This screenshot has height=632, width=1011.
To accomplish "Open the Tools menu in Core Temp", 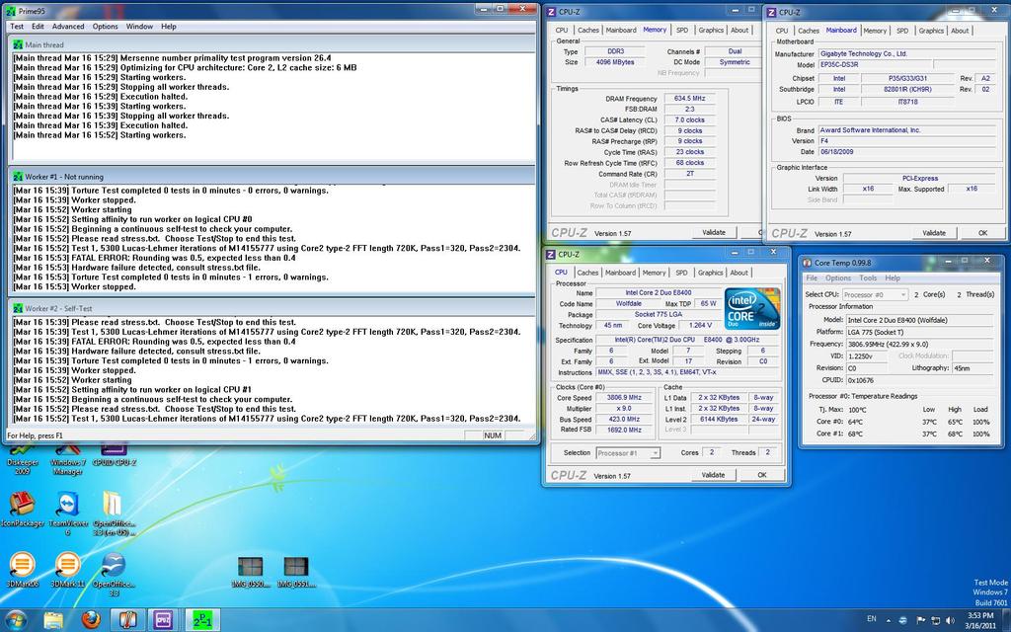I will [868, 277].
